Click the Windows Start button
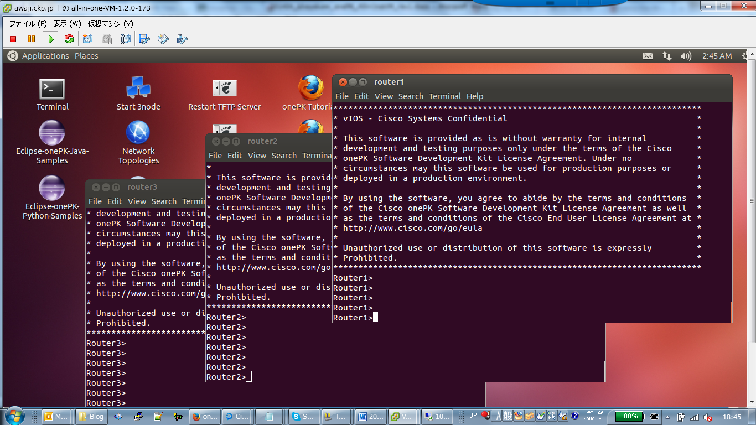756x425 pixels. coord(14,416)
